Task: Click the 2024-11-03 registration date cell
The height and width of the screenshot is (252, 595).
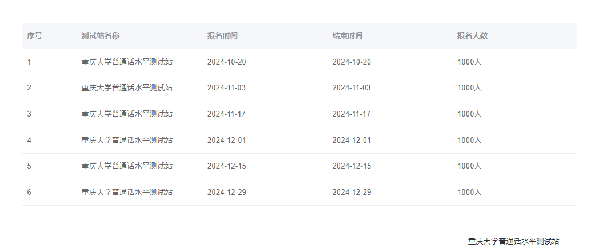Action: tap(226, 87)
